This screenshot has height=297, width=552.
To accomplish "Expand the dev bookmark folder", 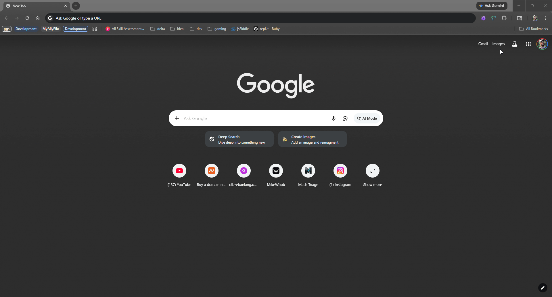I will 196,29.
